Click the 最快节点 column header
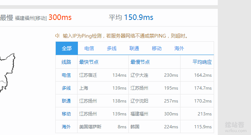This screenshot has width=251, height=135. coord(89,62)
